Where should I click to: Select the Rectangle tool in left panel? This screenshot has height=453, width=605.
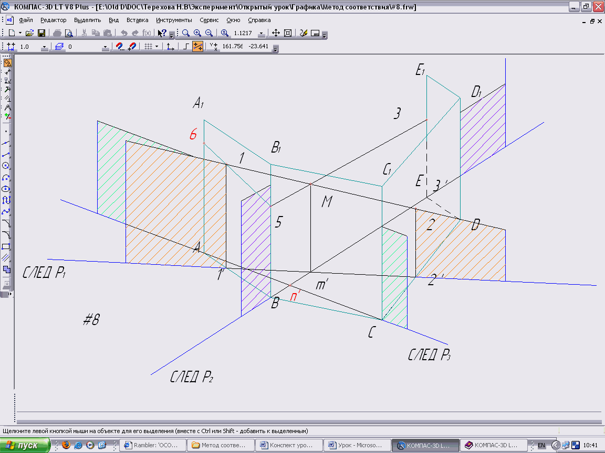click(7, 246)
